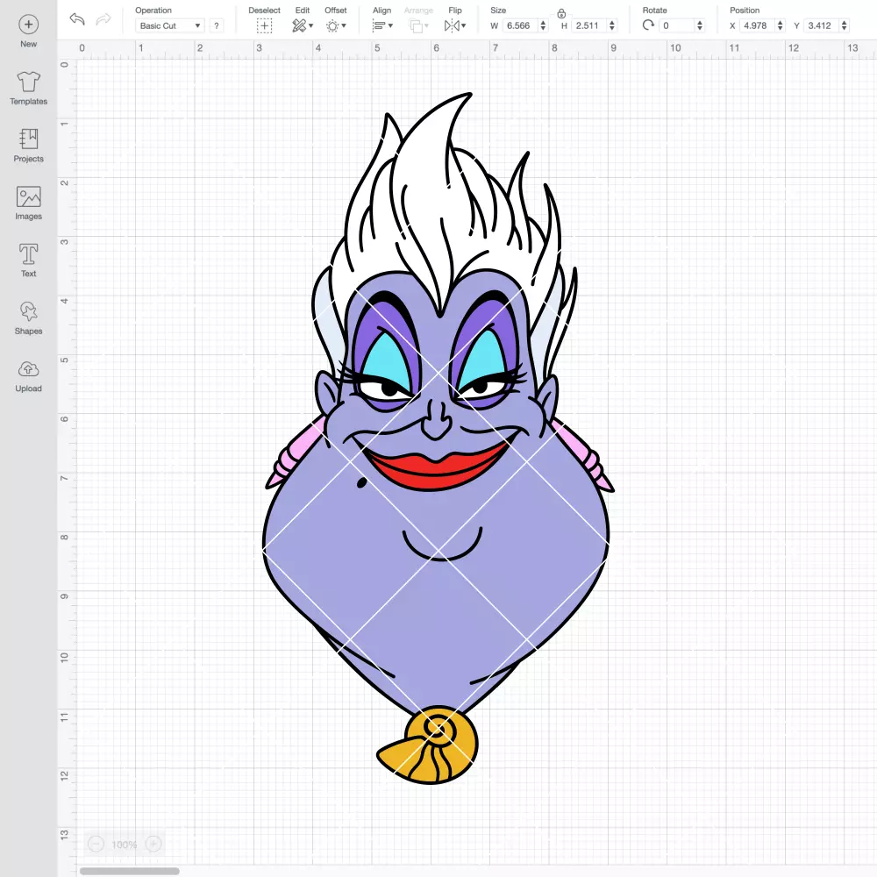877x877 pixels.
Task: Open the Edit scissors menu
Action: (303, 25)
